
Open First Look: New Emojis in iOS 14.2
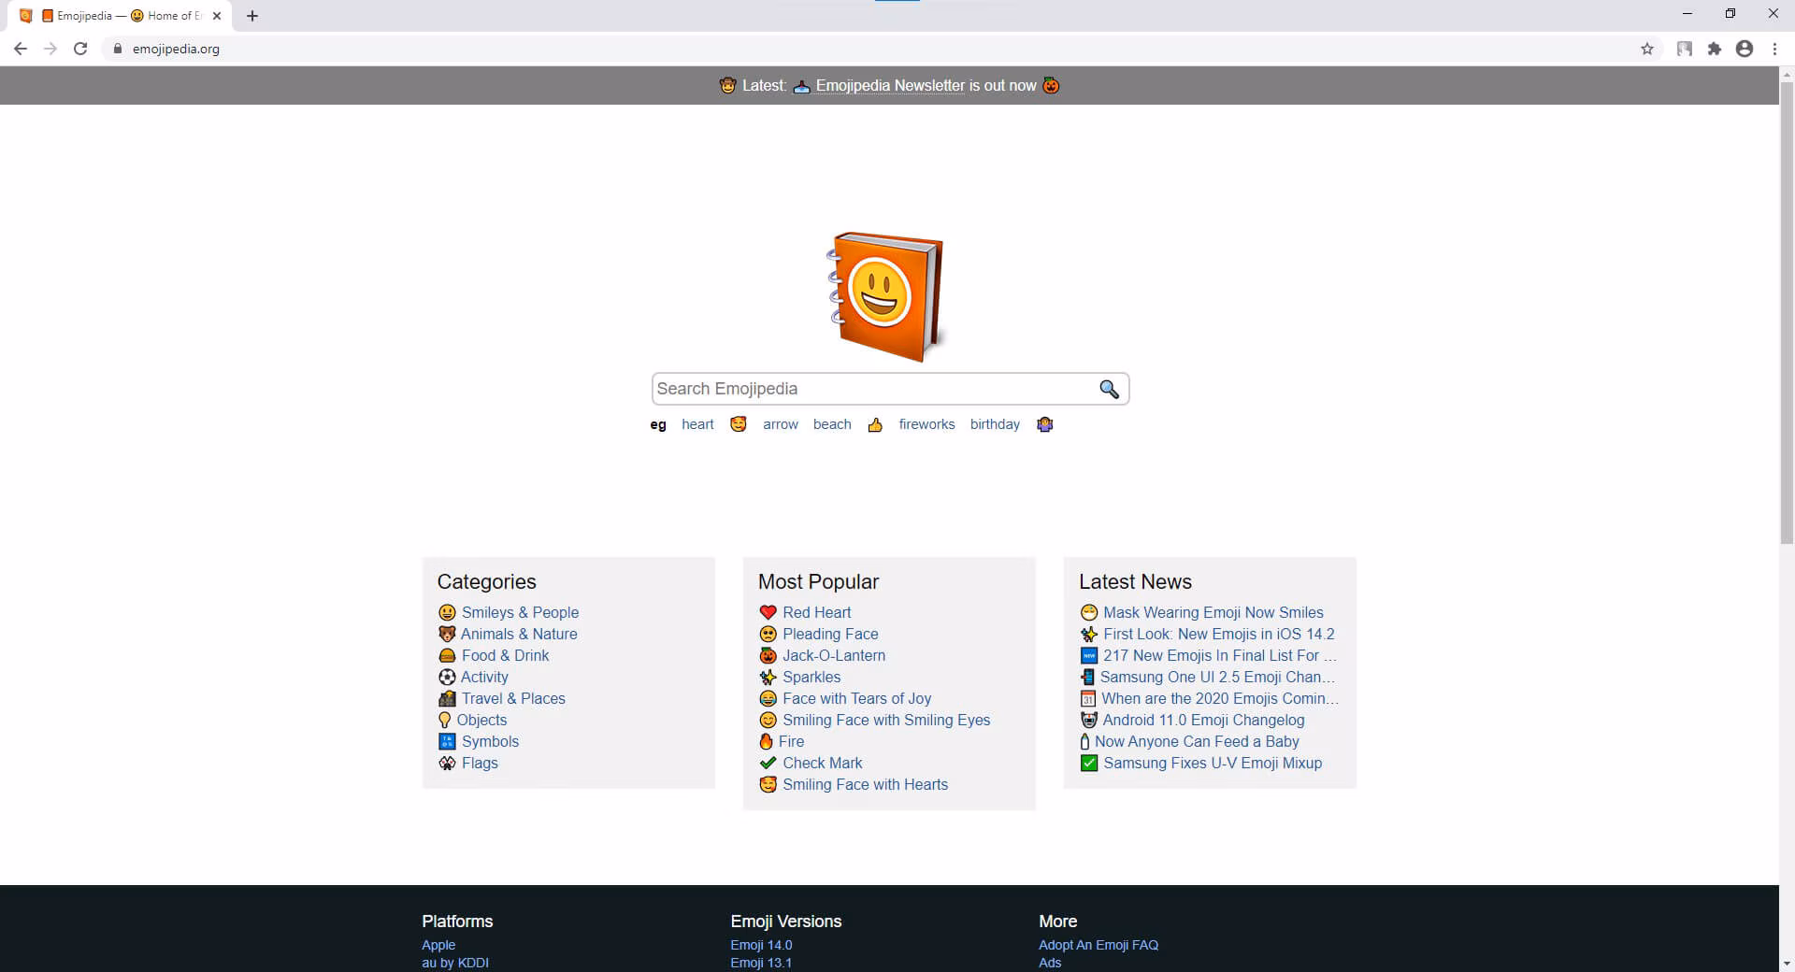tap(1219, 635)
